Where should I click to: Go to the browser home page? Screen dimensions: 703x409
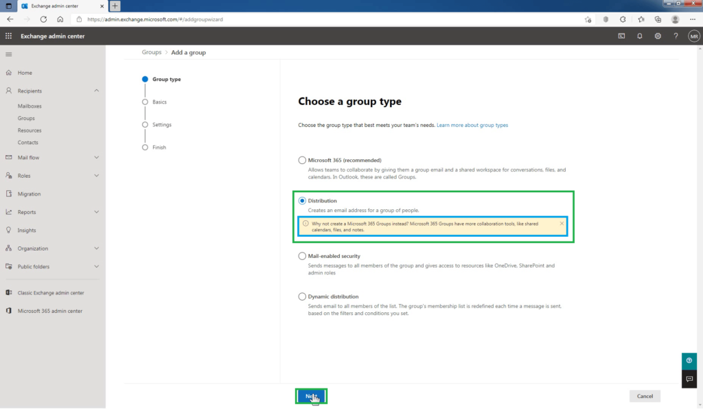(60, 19)
